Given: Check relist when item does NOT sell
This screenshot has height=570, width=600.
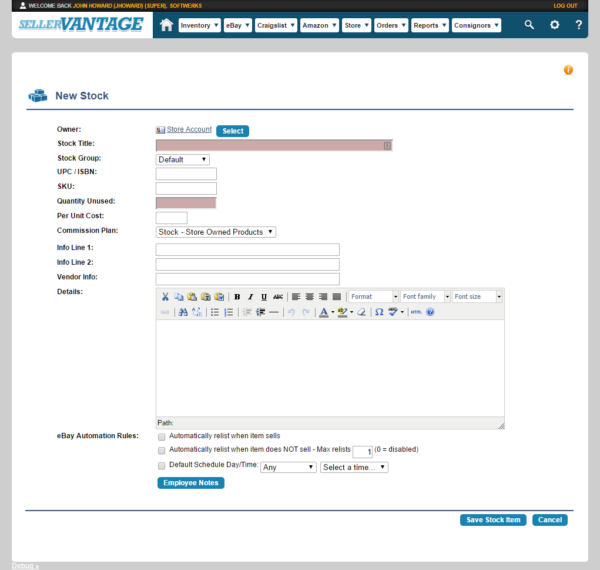Looking at the screenshot, I should point(162,451).
